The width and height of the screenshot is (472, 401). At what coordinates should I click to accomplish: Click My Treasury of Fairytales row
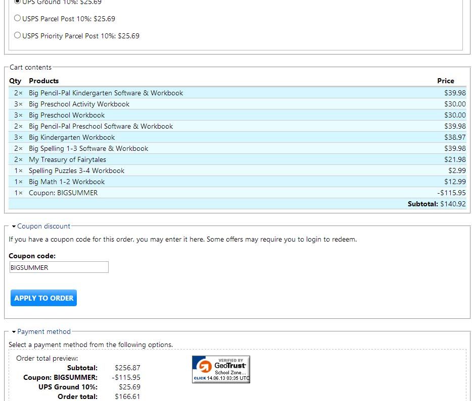(x=67, y=160)
